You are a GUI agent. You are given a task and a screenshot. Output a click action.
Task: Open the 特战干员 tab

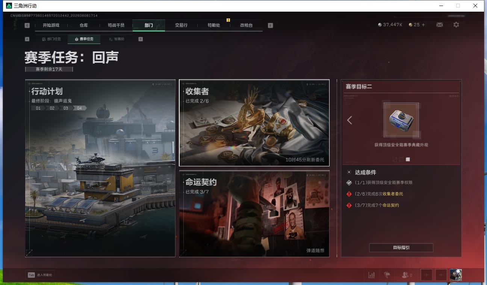(116, 25)
